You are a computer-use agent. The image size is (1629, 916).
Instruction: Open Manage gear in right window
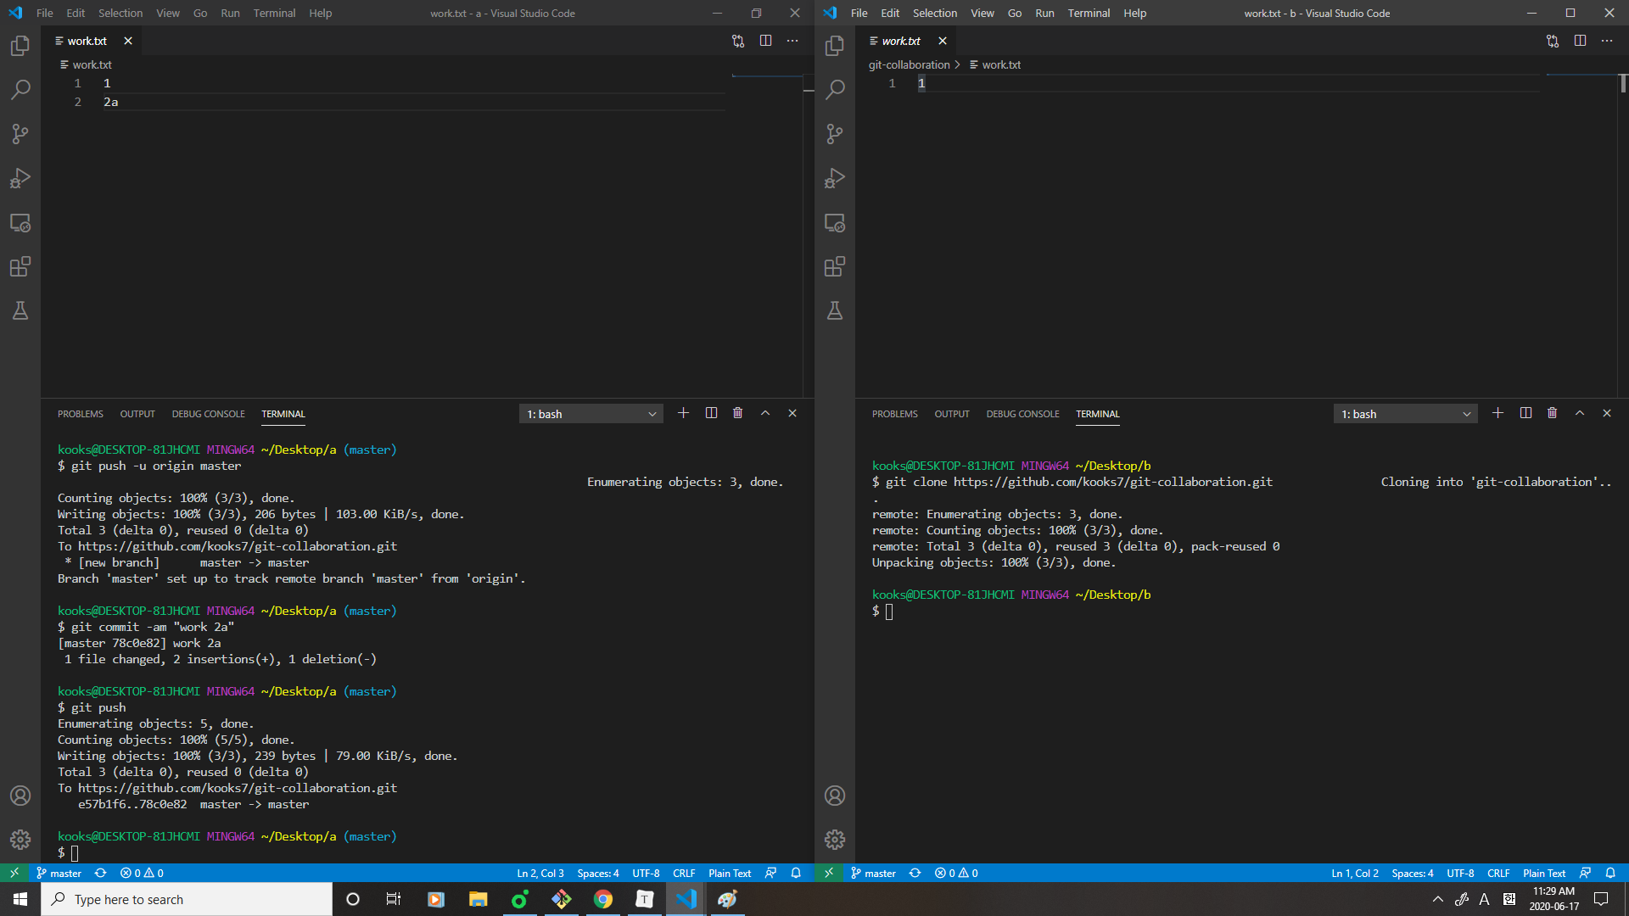[x=835, y=840]
